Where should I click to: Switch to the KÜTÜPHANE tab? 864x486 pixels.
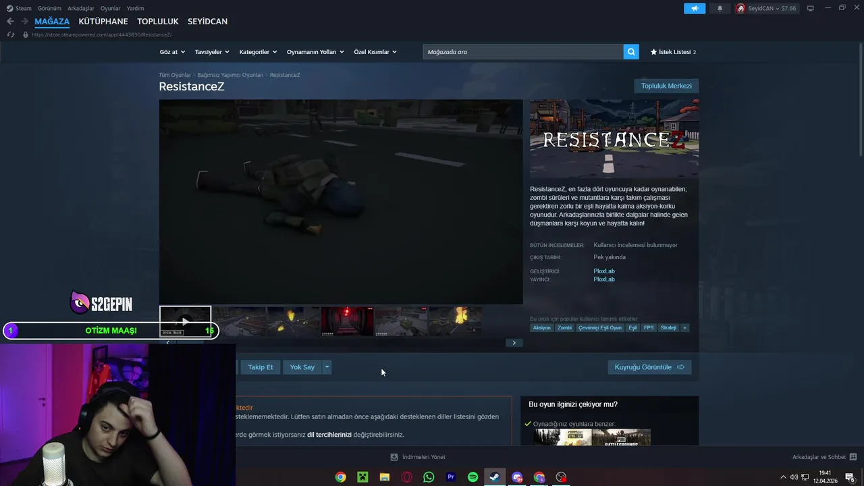[x=103, y=22]
